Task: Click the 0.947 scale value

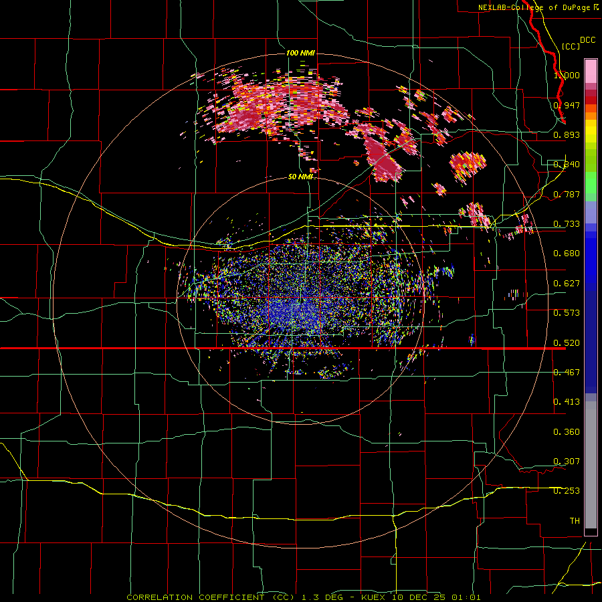Action: pyautogui.click(x=567, y=105)
